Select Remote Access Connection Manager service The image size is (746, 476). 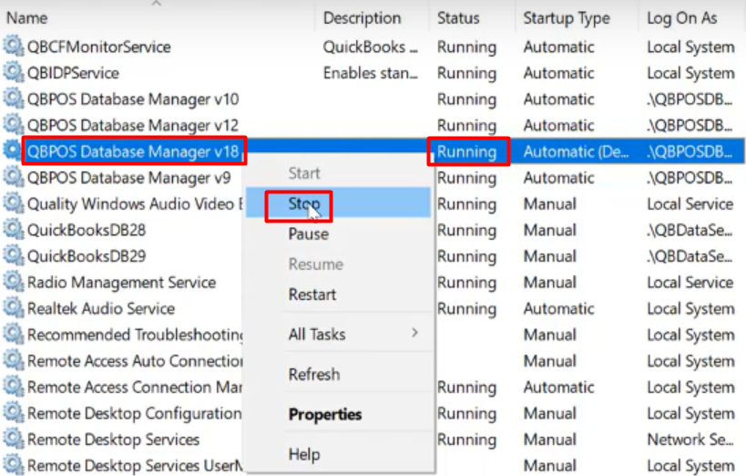coord(135,388)
